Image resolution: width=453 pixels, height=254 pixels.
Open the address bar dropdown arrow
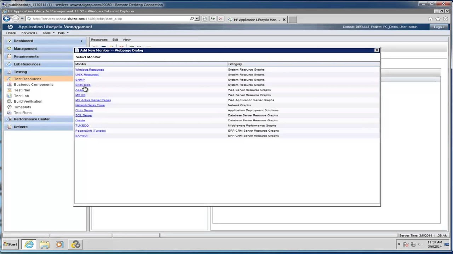(x=197, y=19)
